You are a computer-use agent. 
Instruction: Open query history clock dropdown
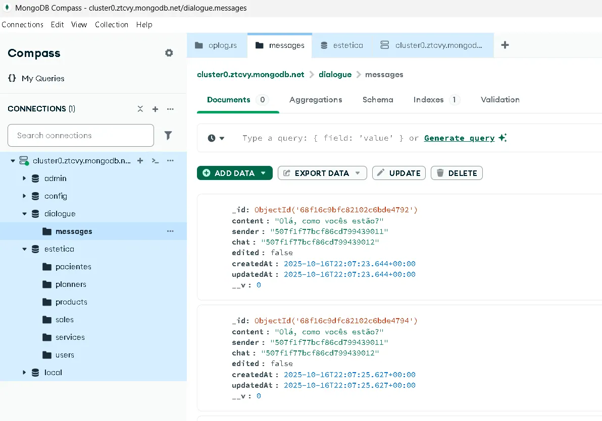pos(216,138)
